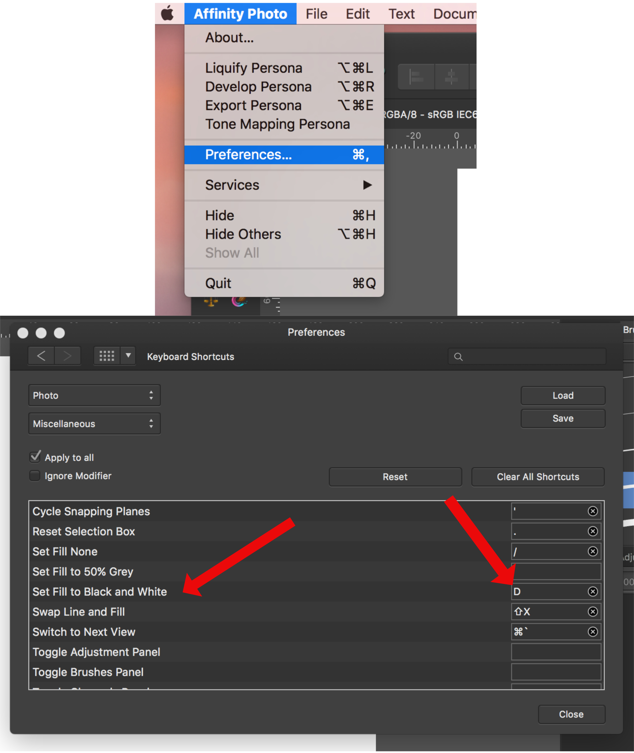Click Toggle Adjustment Panel shortcut field
The width and height of the screenshot is (634, 753).
pos(556,652)
